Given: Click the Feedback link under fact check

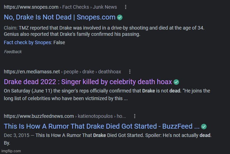Looking at the screenshot, I should [13, 52].
